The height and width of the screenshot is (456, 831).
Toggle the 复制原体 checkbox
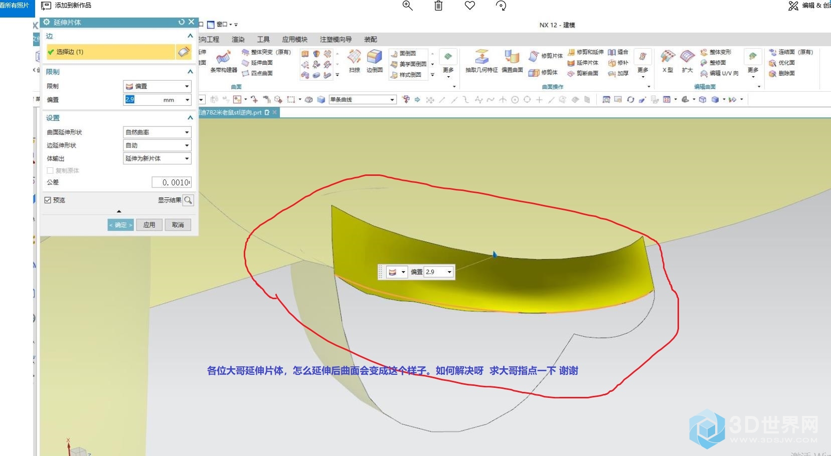pyautogui.click(x=50, y=170)
